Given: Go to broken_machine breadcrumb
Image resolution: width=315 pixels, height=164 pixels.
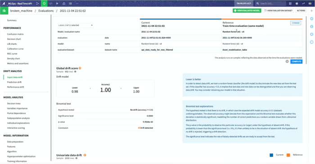Looking at the screenshot, I should (x=21, y=11).
